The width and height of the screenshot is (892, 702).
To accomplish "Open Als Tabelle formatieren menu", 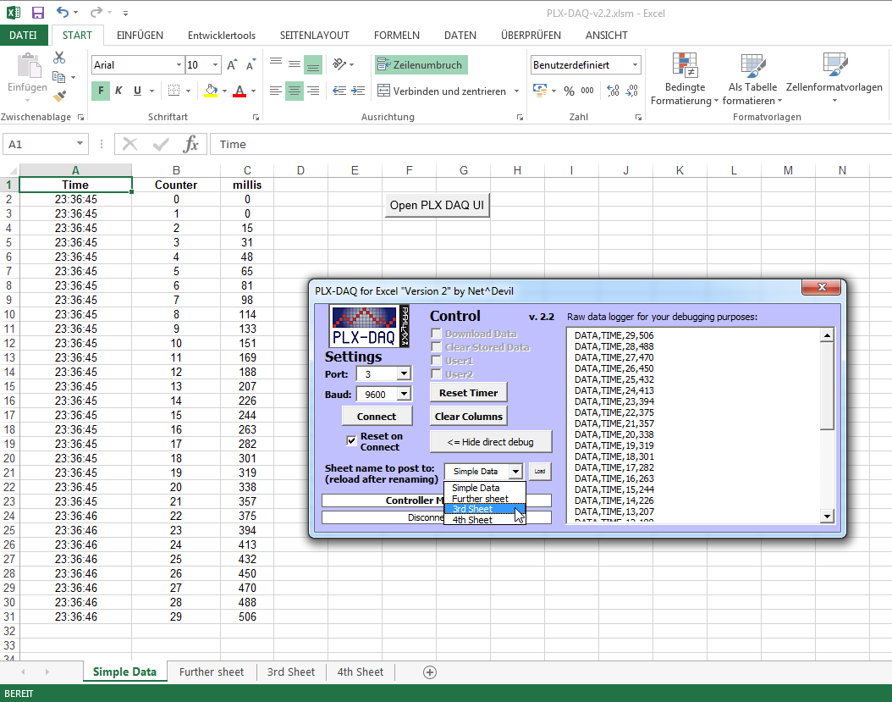I will 752,79.
